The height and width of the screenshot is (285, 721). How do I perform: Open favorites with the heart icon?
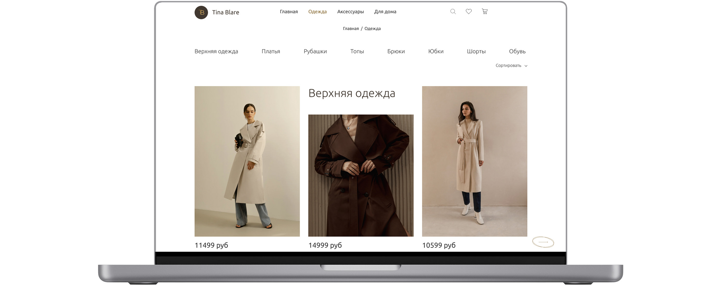point(469,12)
